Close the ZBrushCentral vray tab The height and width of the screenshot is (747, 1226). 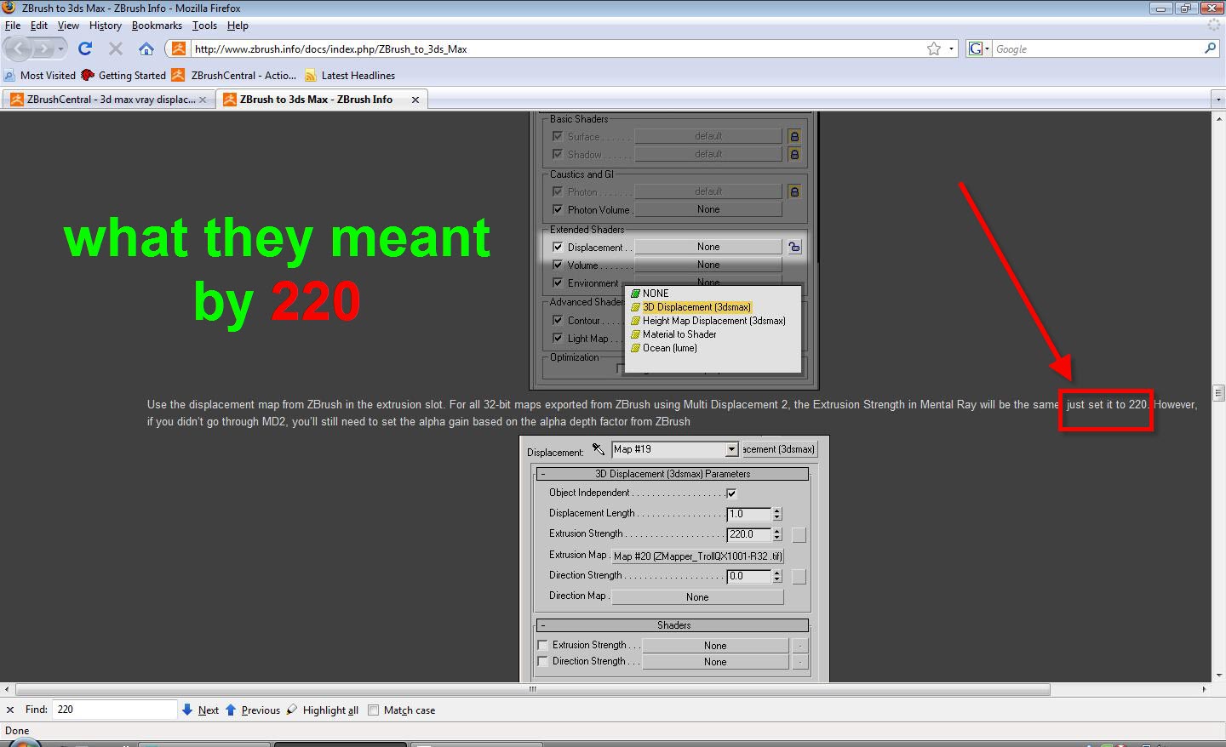click(x=203, y=100)
